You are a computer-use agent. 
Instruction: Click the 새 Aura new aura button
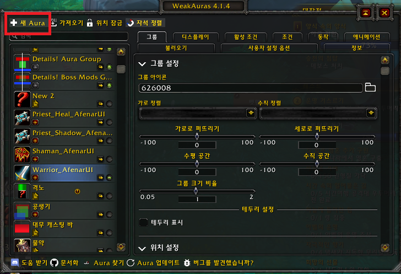click(28, 23)
